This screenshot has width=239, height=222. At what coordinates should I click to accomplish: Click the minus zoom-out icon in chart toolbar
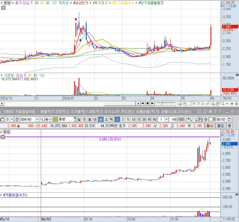227,104
